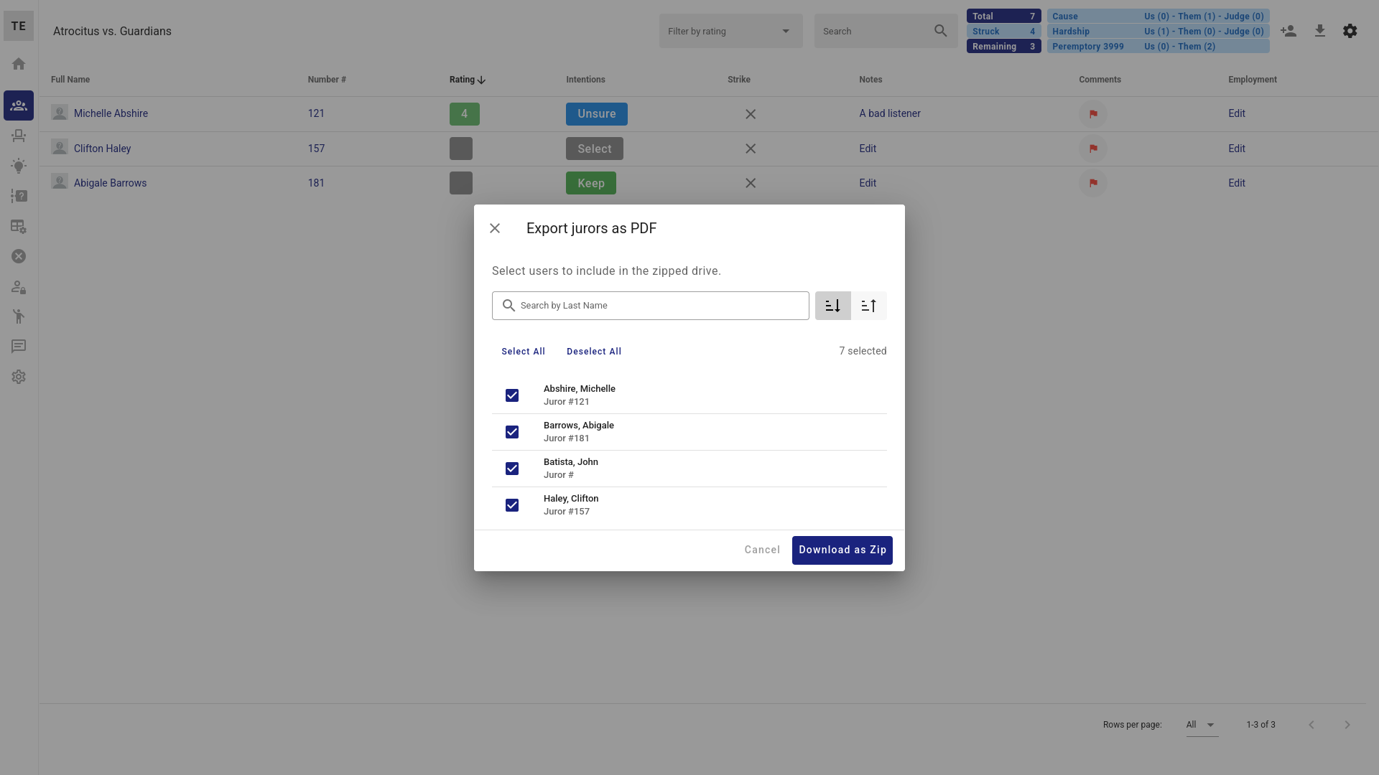This screenshot has height=775, width=1379.
Task: Cancel the export dialog
Action: pyautogui.click(x=762, y=550)
